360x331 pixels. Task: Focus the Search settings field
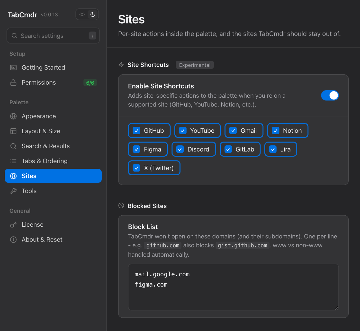53,36
